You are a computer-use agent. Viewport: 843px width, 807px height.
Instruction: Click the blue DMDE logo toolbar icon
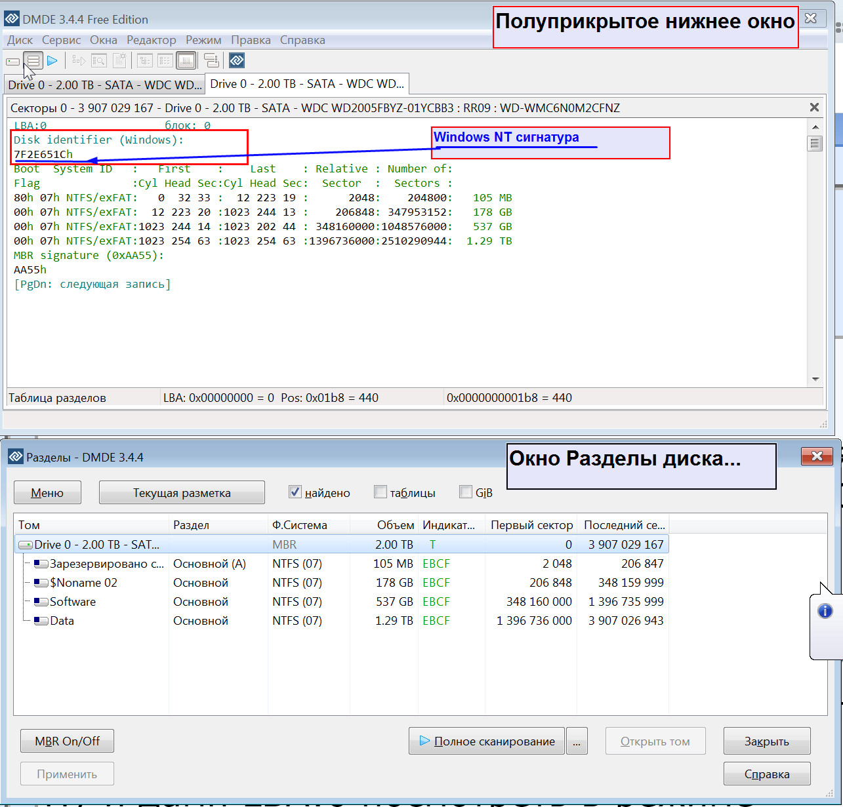tap(237, 61)
